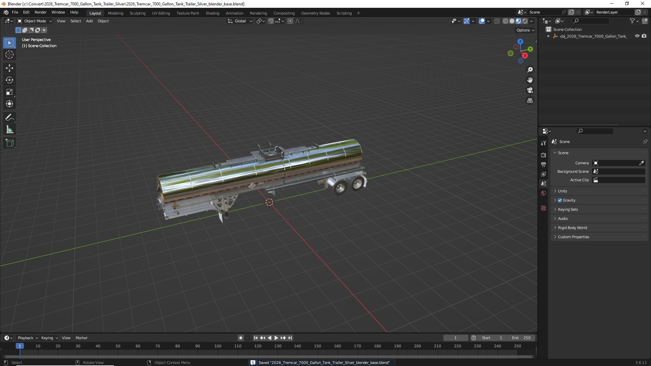This screenshot has width=651, height=366.
Task: Click the zoom view magnifier icon
Action: [x=530, y=70]
